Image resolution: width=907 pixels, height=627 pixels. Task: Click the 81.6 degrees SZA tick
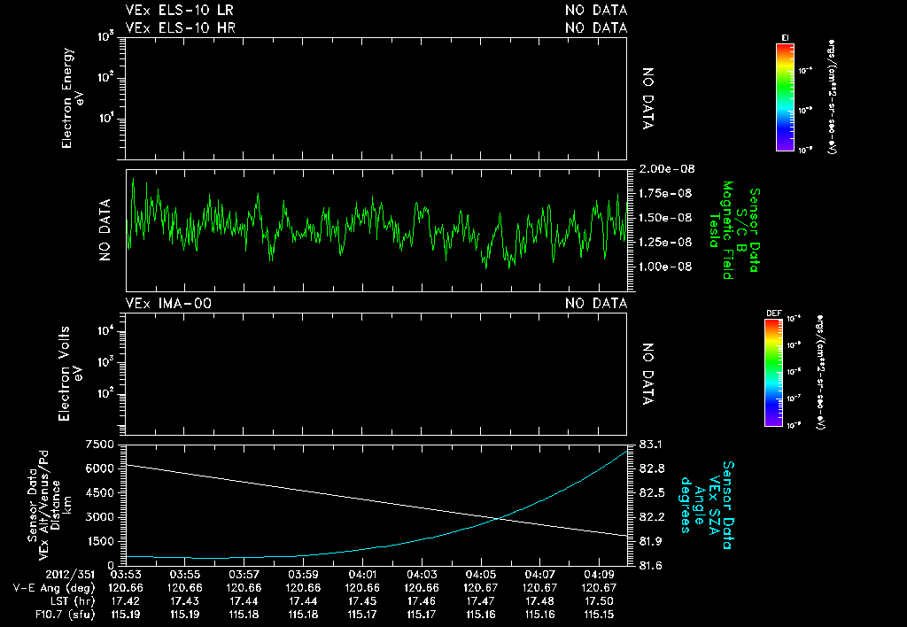click(651, 566)
